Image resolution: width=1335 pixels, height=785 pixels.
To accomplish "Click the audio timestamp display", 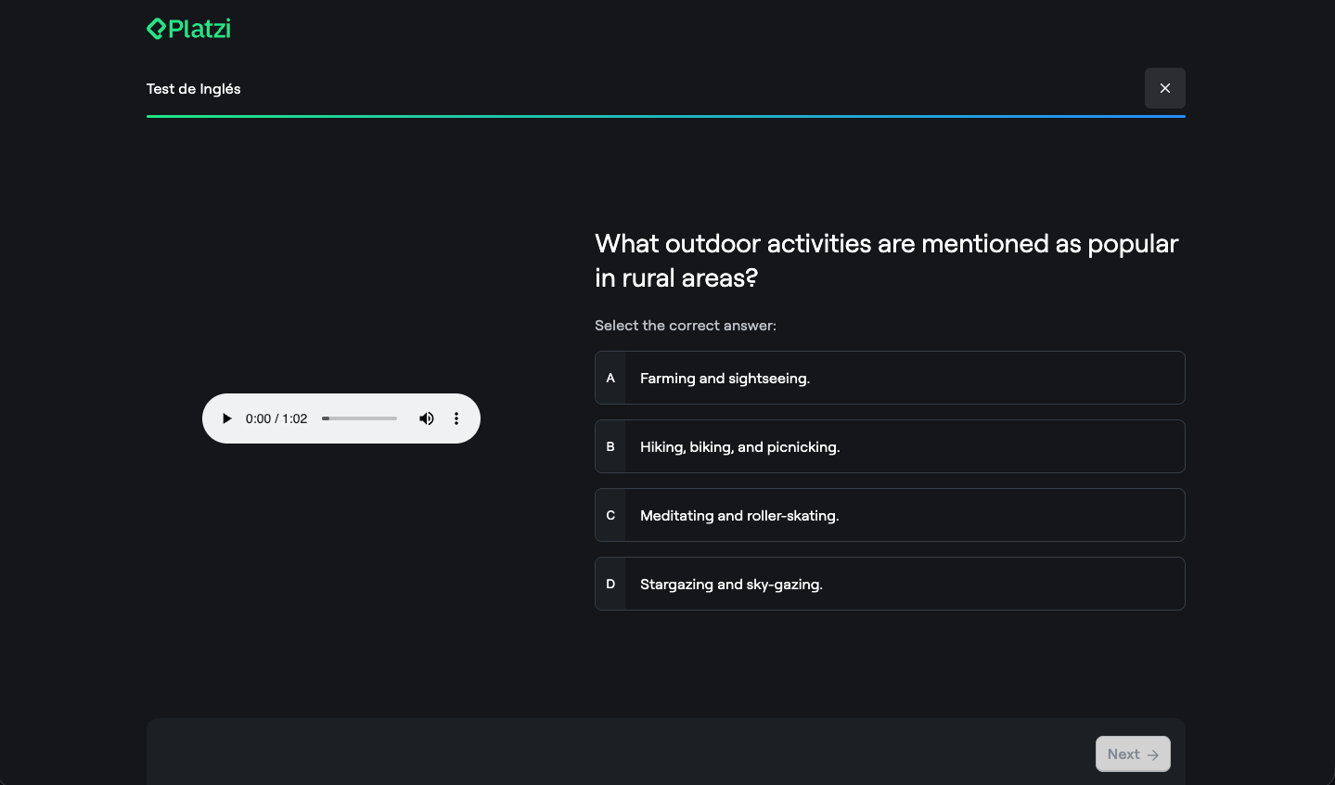I will (x=276, y=418).
